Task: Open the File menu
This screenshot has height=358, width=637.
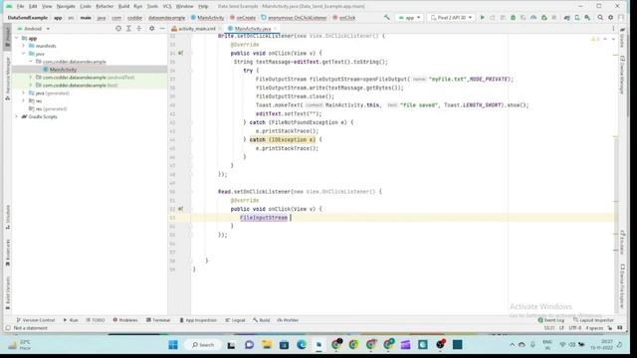Action: pyautogui.click(x=20, y=7)
